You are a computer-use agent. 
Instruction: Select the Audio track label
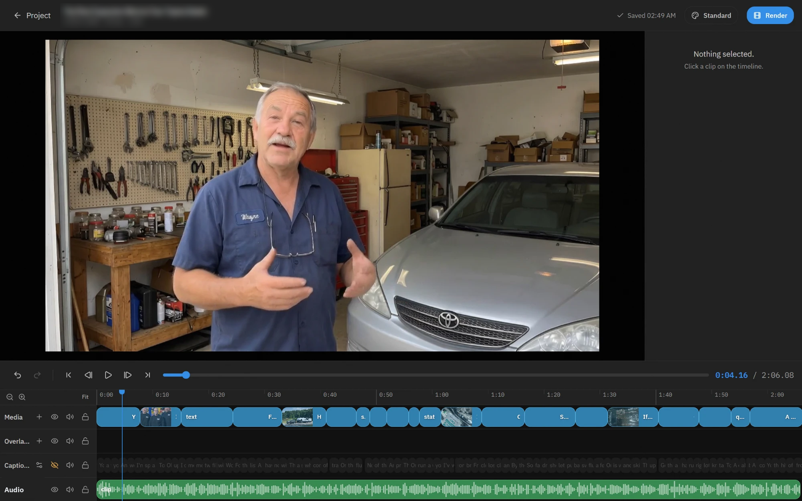coord(14,489)
